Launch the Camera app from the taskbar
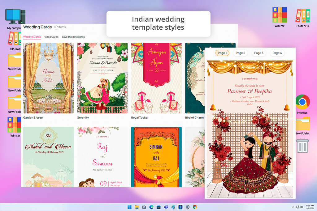This screenshot has width=317, height=211. coord(144,207)
